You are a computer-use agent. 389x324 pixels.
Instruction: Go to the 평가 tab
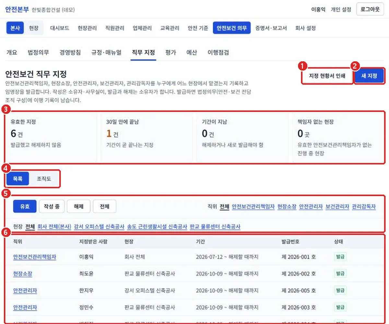pos(171,53)
